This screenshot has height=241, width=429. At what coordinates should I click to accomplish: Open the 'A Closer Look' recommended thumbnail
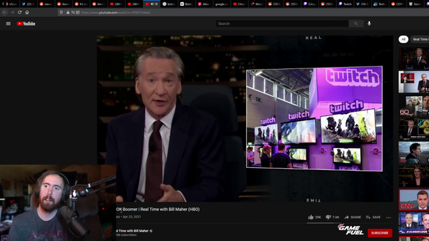point(414,223)
